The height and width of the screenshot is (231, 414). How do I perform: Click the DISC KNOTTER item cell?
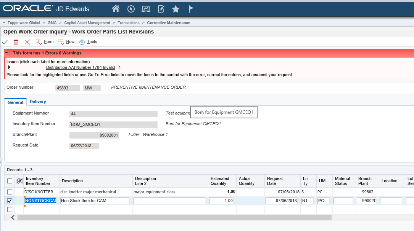click(x=42, y=192)
